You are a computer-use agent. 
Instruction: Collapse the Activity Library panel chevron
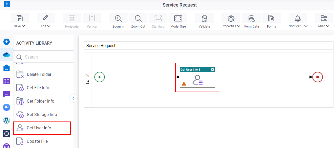[x=73, y=98]
